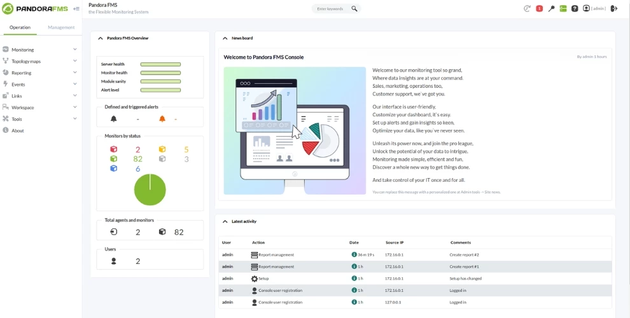
Task: Collapse the News board panel
Action: (225, 38)
